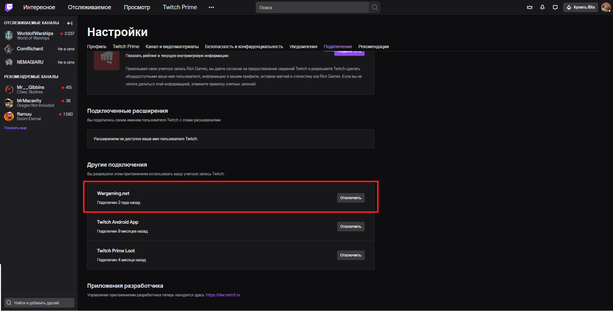Click MrMacavity channel avatar

(9, 103)
